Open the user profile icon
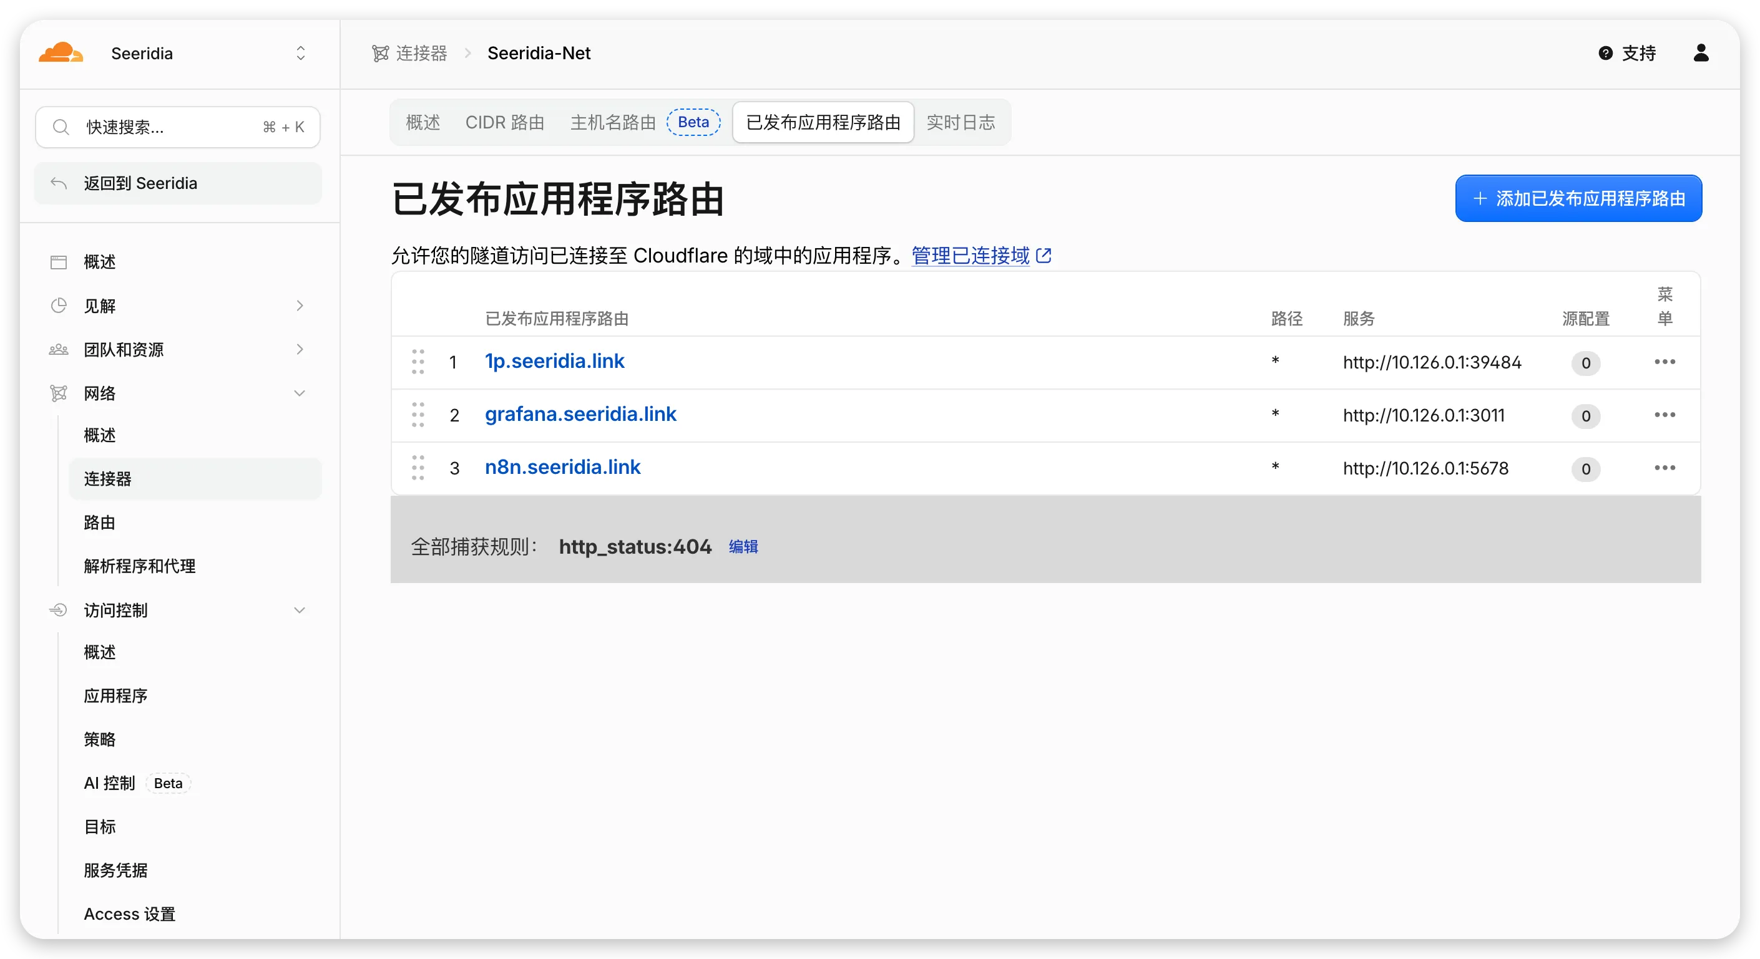The height and width of the screenshot is (959, 1760). (1701, 53)
